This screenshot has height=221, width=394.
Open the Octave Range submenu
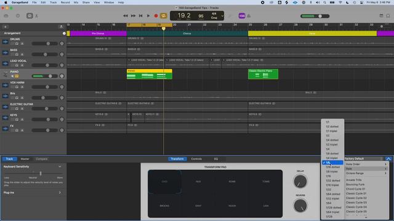[366, 173]
